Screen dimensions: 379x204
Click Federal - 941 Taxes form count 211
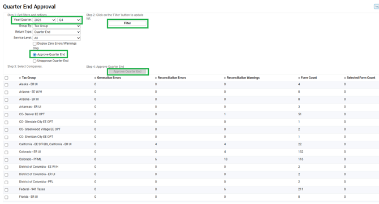tap(300, 189)
